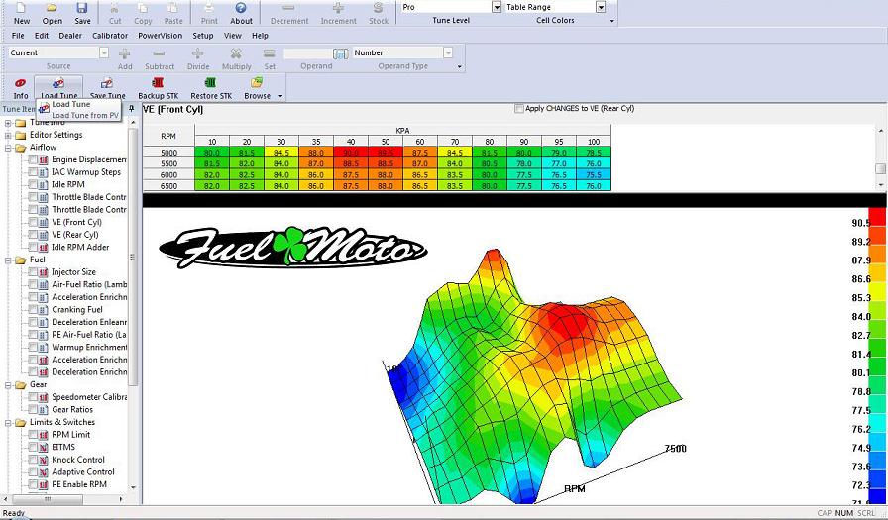The image size is (888, 520).
Task: Collapse the Limits & Switches folder
Action: [8, 423]
